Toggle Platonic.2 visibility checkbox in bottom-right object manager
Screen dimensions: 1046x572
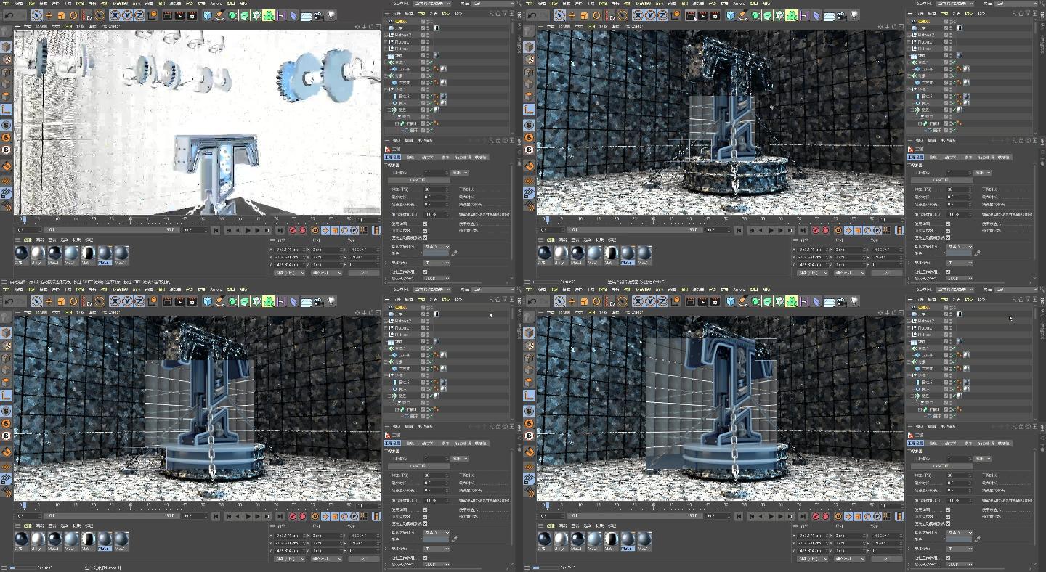point(946,321)
